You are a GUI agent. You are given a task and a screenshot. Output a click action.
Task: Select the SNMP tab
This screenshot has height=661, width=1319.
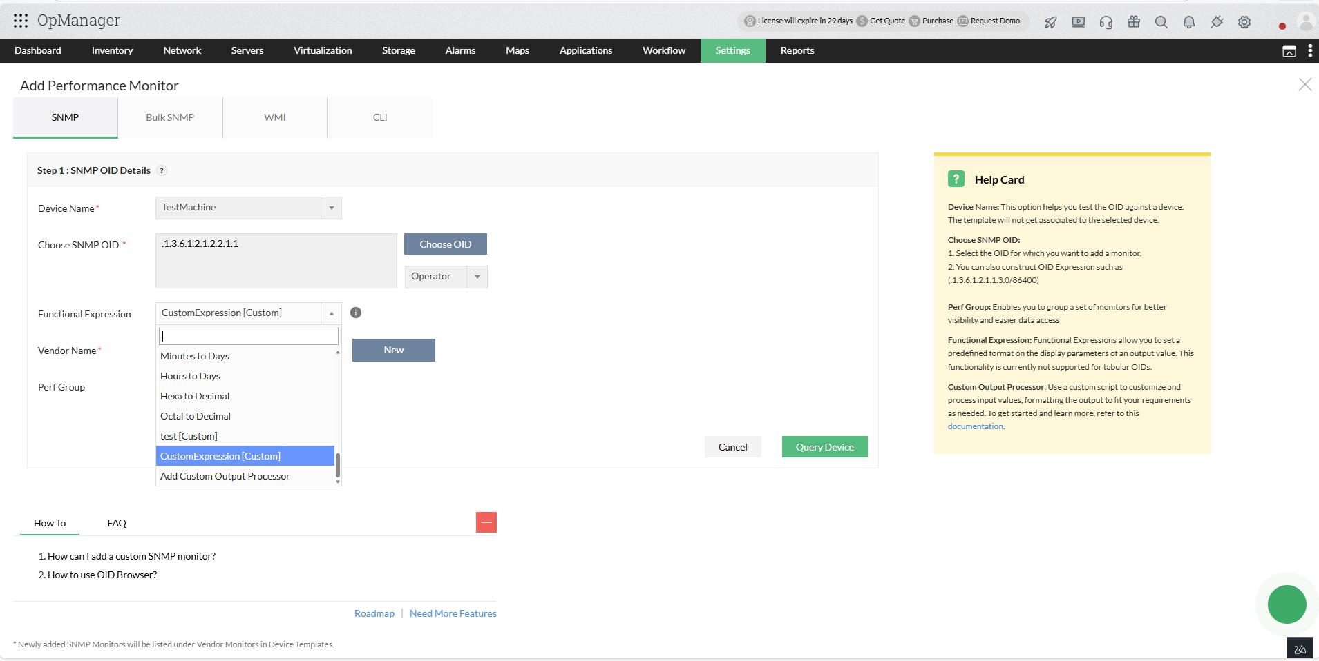66,117
